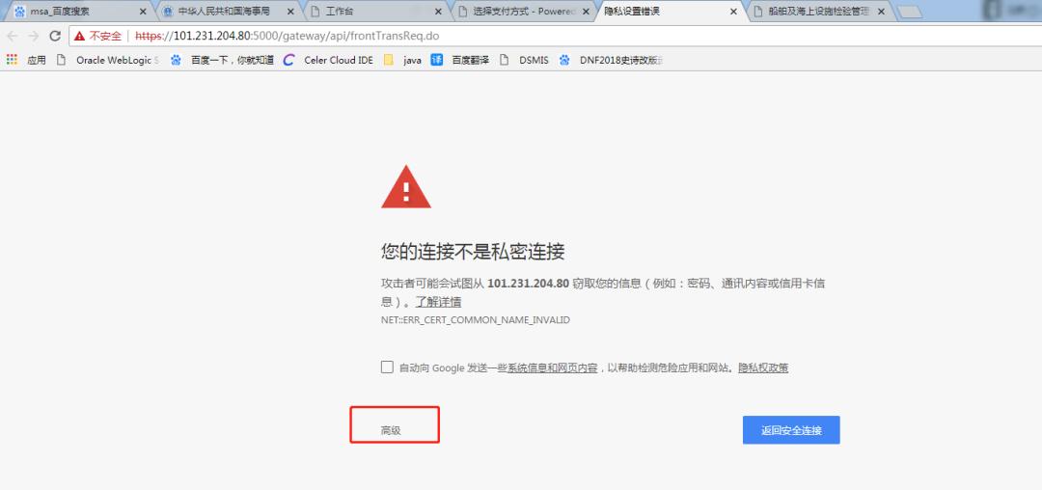
Task: Open the 系统信息和网页内容 link
Action: [552, 368]
